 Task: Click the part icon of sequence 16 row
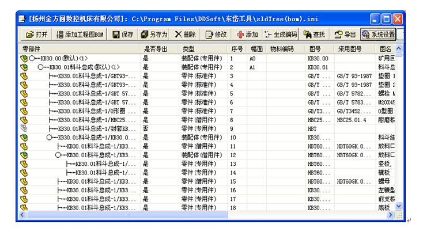tap(24, 190)
